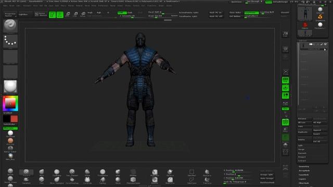The image size is (333, 187).
Task: Toggle the green Persp perspective icon
Action: pos(286,80)
